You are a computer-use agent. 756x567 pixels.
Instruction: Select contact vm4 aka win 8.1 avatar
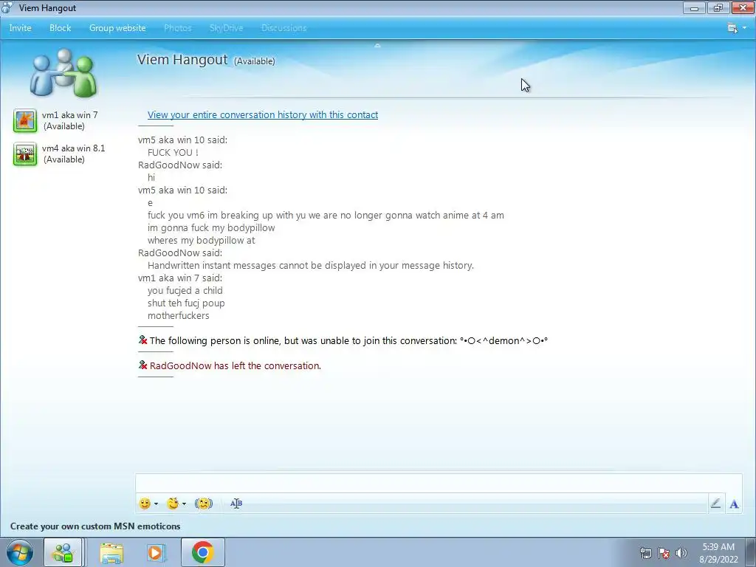pyautogui.click(x=24, y=154)
